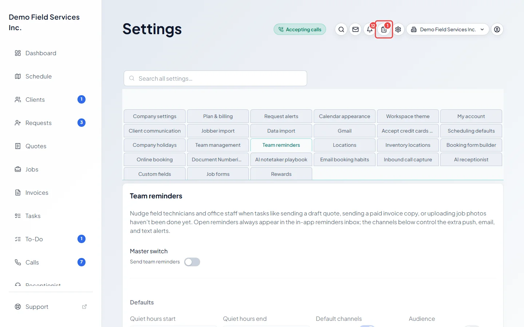
Task: Go to Requests in the sidebar
Action: click(51, 123)
